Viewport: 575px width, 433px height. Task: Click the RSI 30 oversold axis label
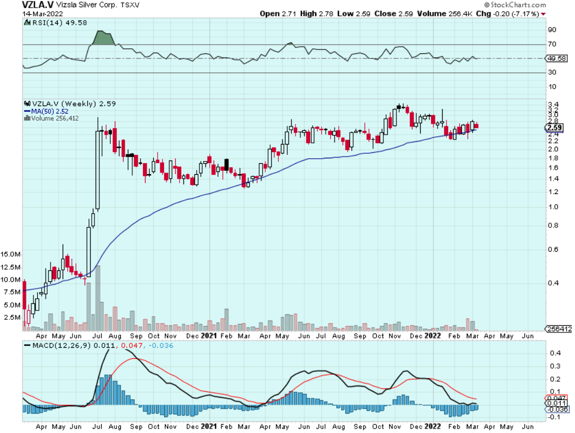pyautogui.click(x=552, y=73)
